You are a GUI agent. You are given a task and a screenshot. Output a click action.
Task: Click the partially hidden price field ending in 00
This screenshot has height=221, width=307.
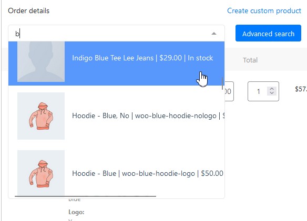[x=229, y=91]
